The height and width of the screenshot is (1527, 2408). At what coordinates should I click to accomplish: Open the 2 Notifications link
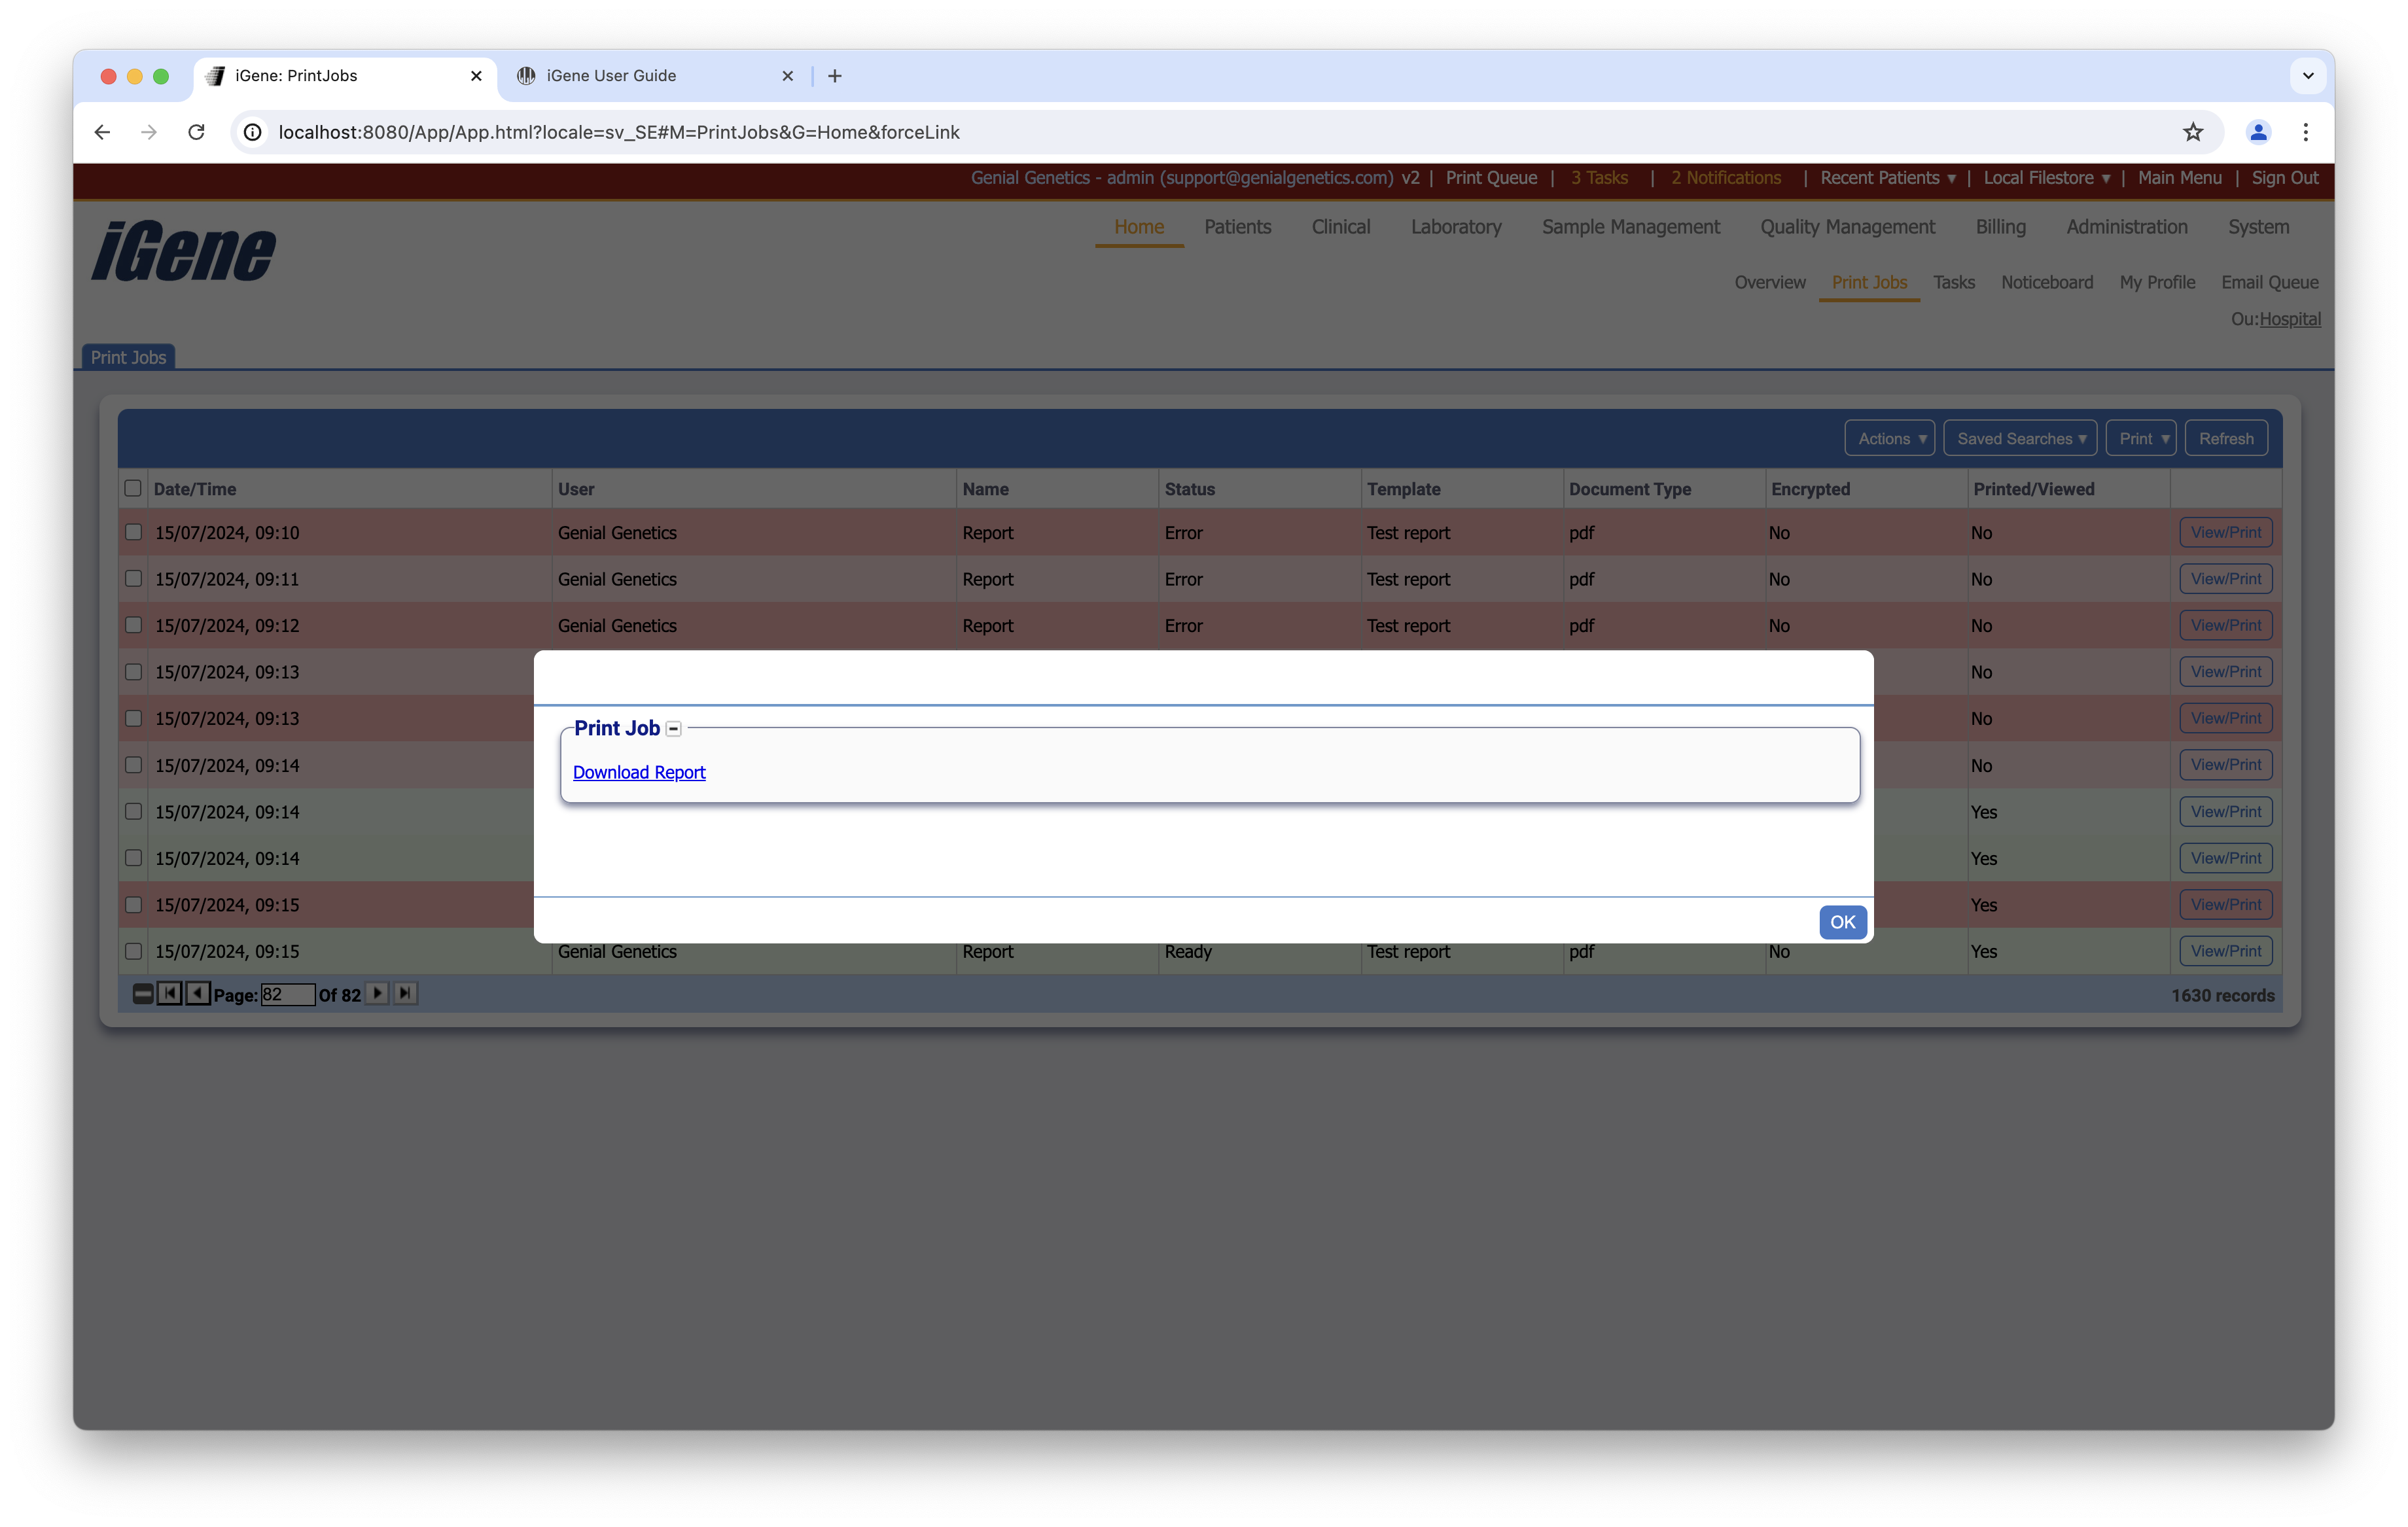[1726, 178]
